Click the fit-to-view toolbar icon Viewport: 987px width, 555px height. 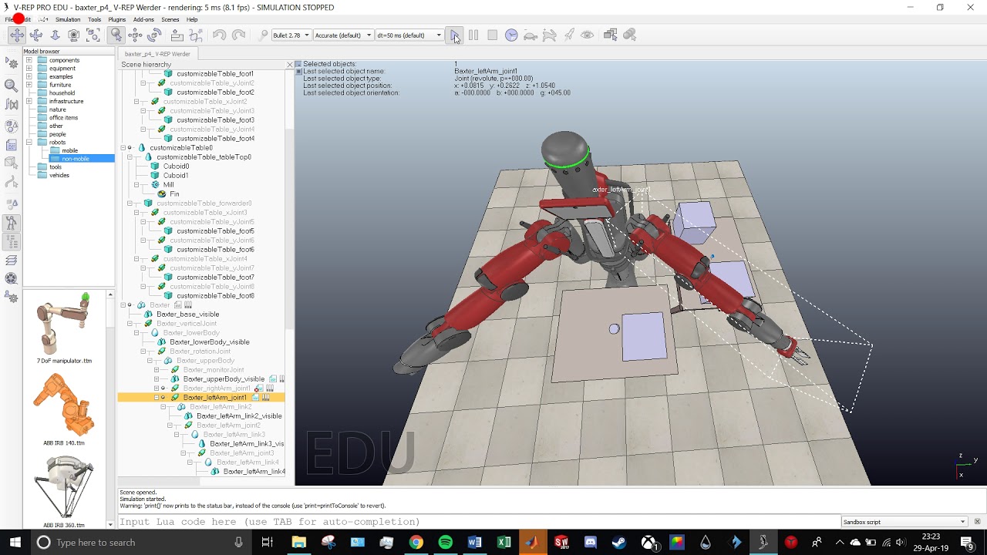click(x=93, y=35)
